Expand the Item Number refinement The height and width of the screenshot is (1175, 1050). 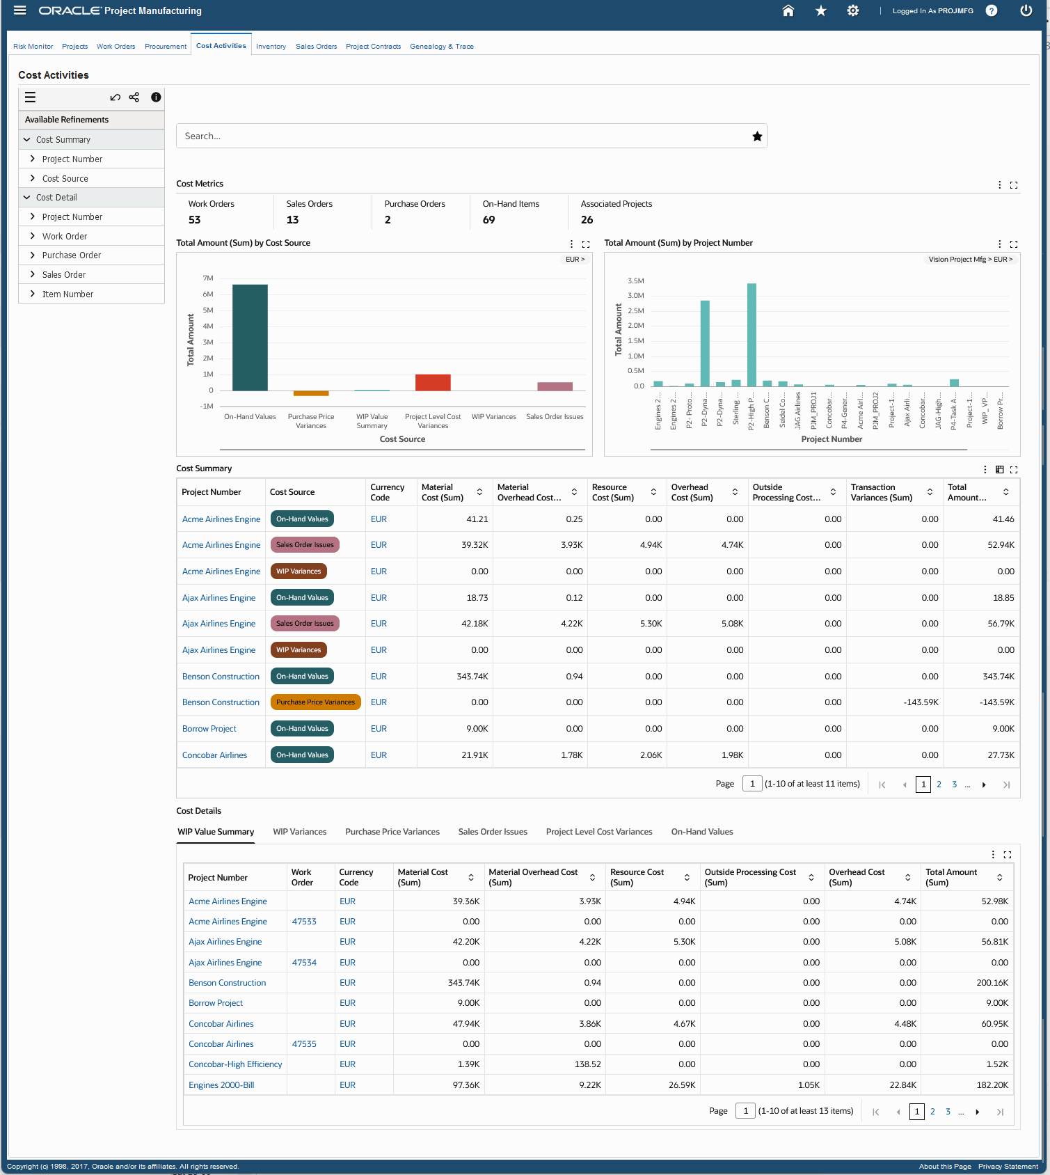coord(32,294)
